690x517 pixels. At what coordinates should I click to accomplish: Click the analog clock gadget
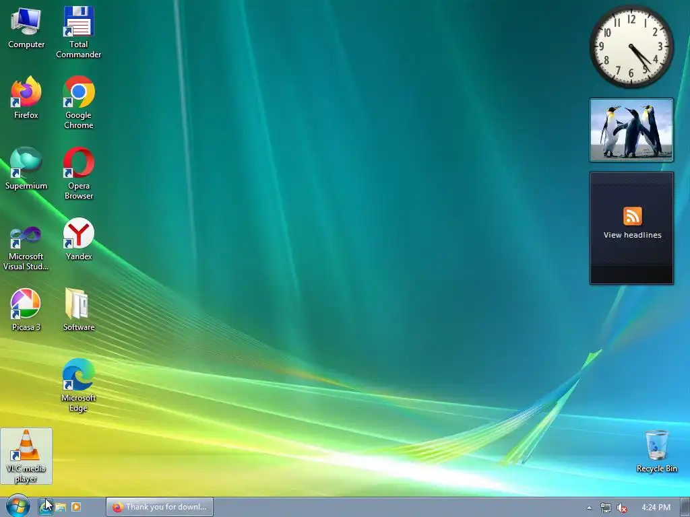(x=631, y=46)
